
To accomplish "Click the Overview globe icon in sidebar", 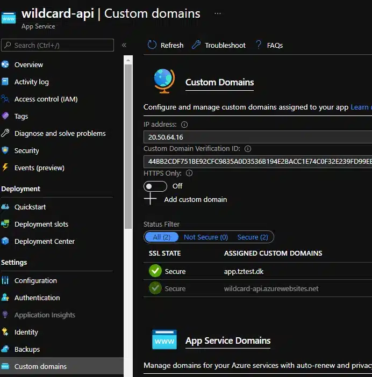I will 5,64.
